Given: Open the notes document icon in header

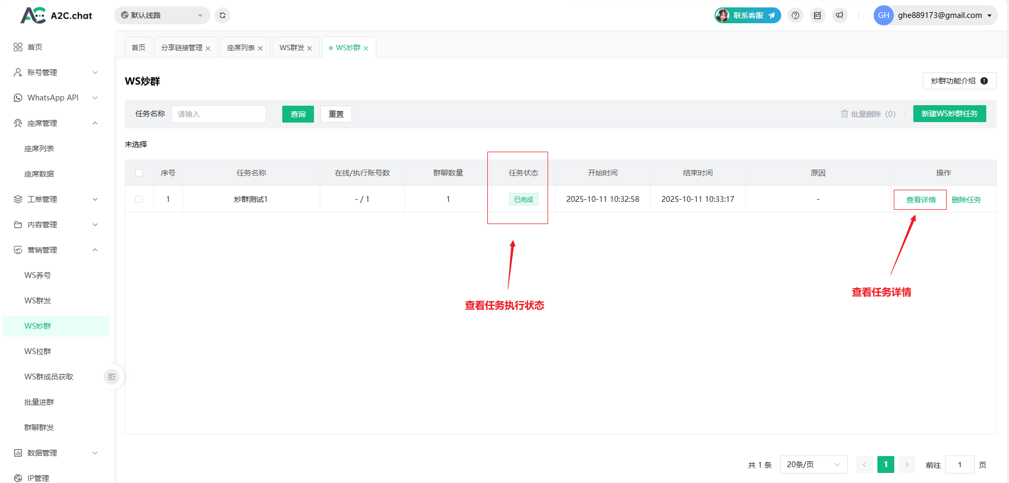Looking at the screenshot, I should pos(818,15).
